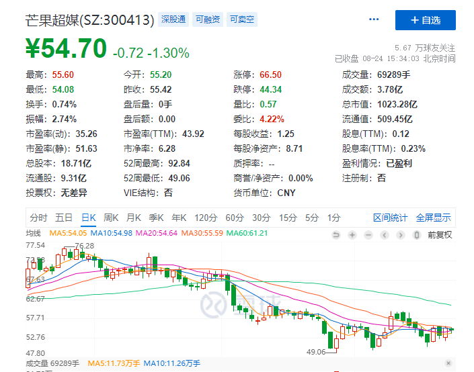
Task: Click the 市盈率(TTM) value 43.92
Action: tap(193, 134)
